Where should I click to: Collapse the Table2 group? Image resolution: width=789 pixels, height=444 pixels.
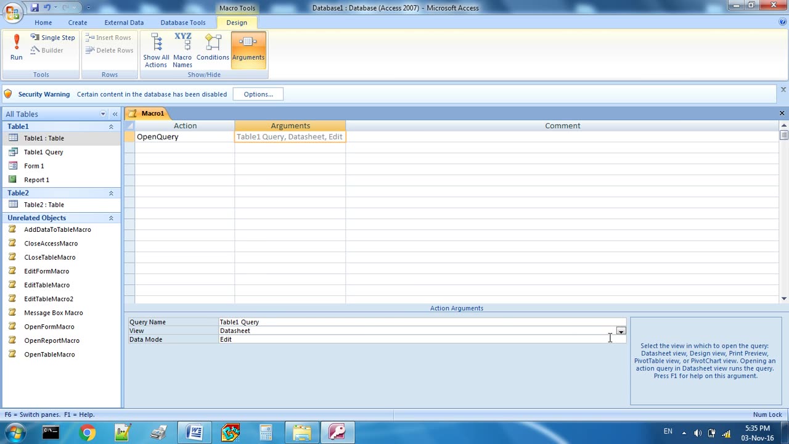[111, 193]
